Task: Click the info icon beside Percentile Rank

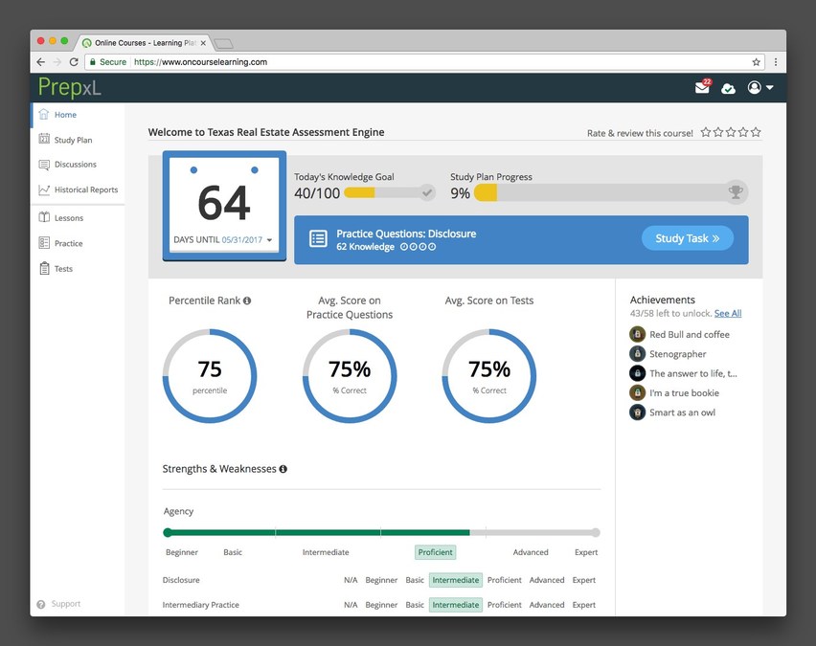Action: 247,301
